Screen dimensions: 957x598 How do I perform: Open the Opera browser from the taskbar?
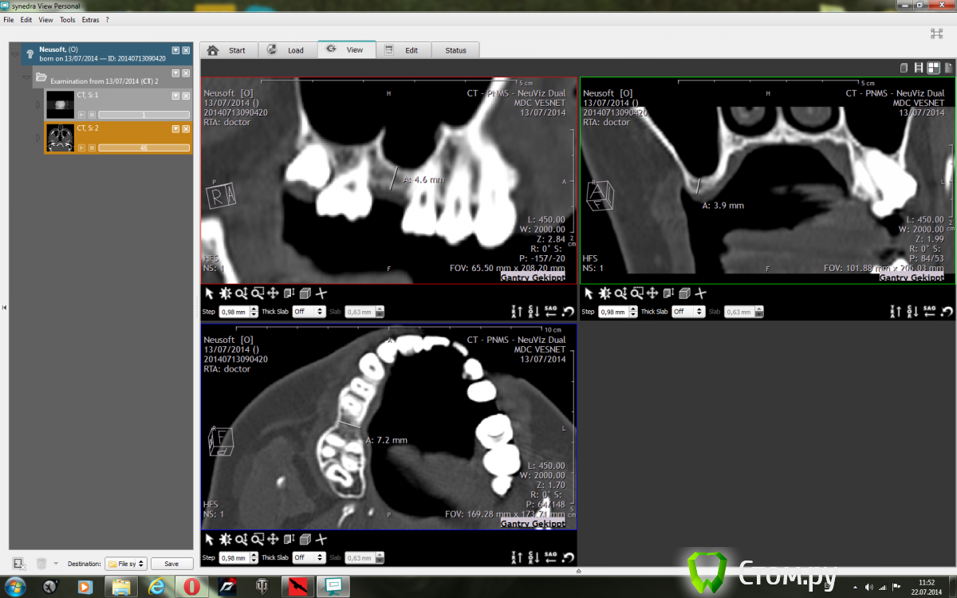point(191,587)
